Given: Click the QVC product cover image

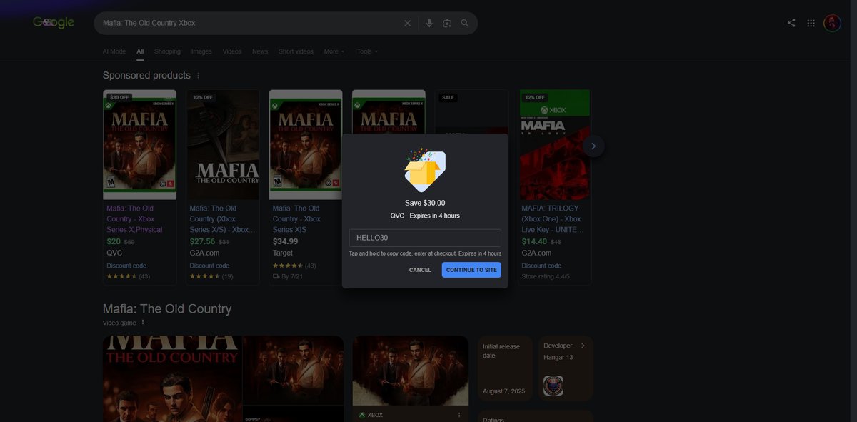Looking at the screenshot, I should 140,144.
